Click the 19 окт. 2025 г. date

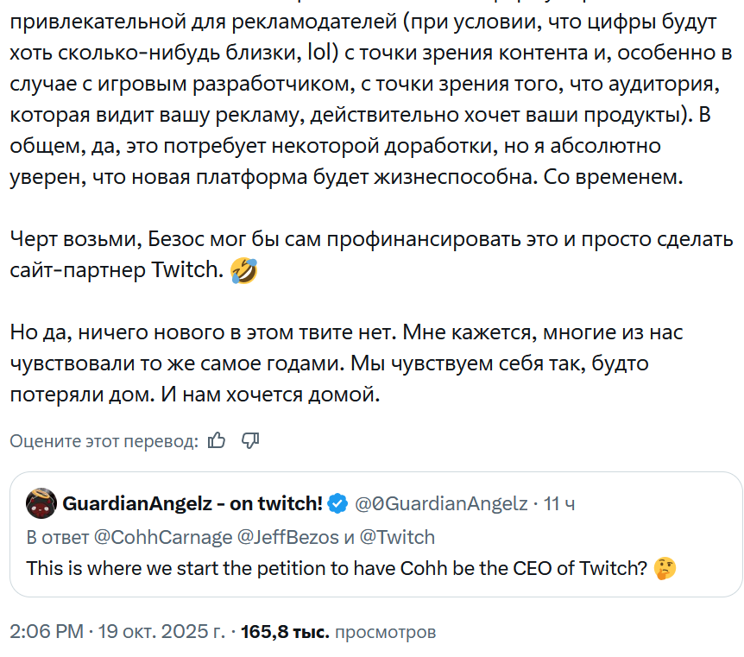tap(161, 632)
